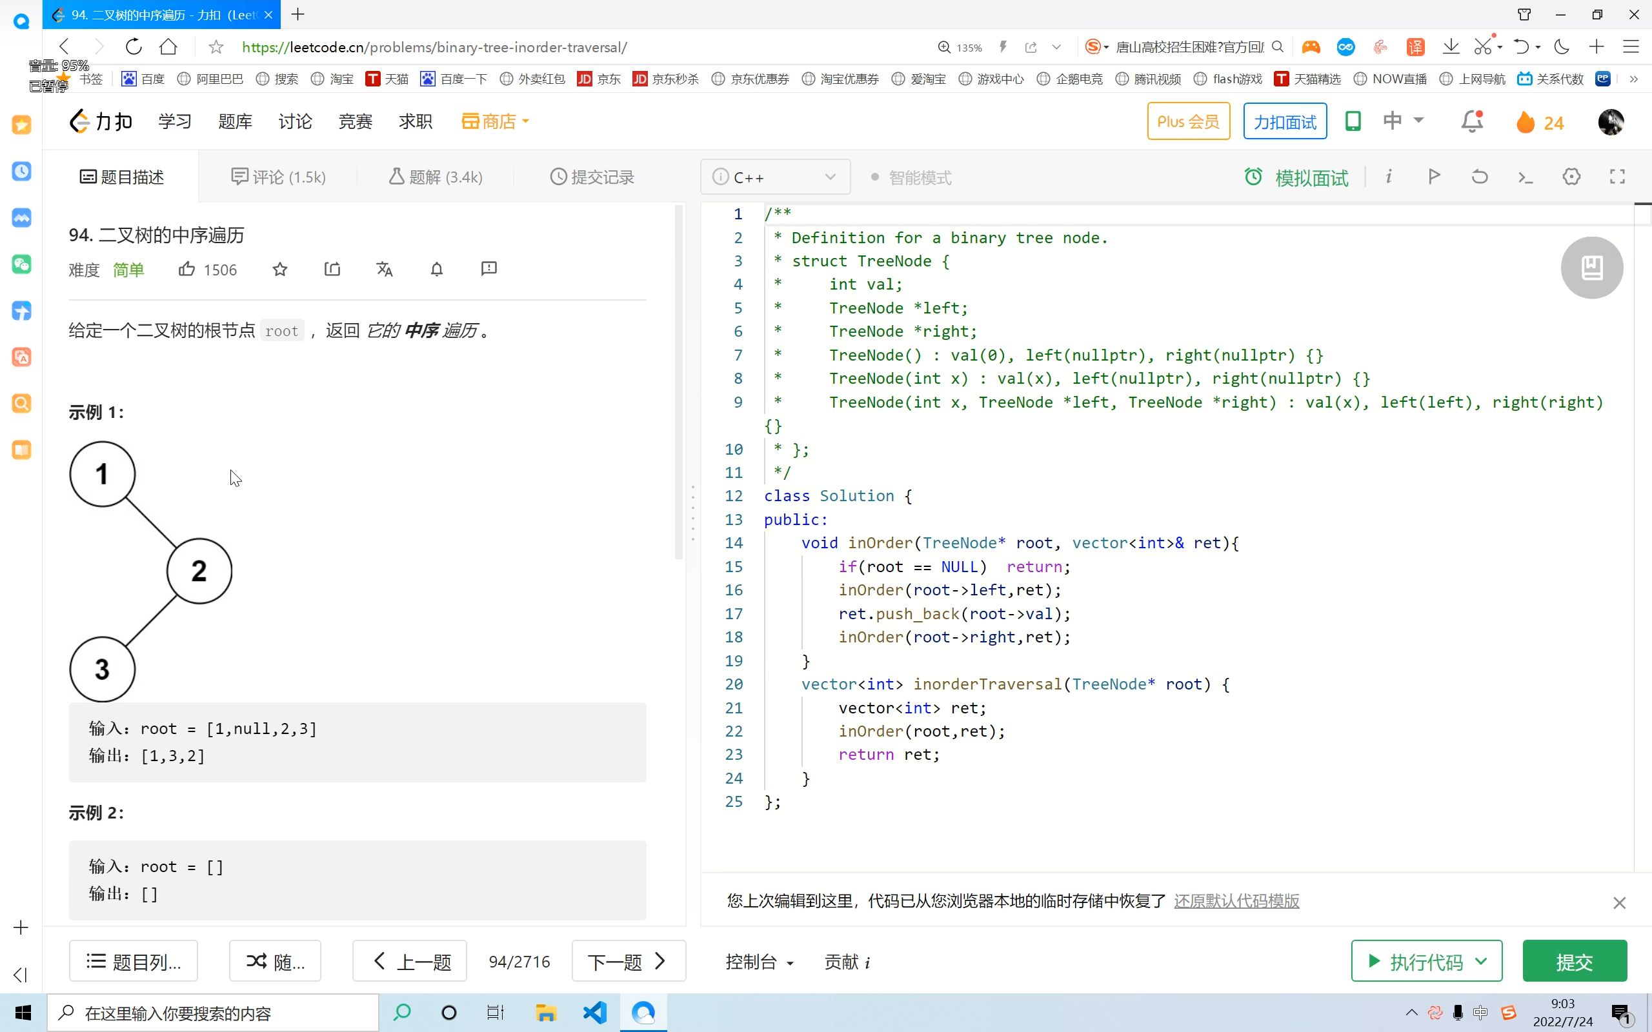Switch to the 题解 (3.4k) tab
Screen dimensions: 1652x1032
coord(436,177)
